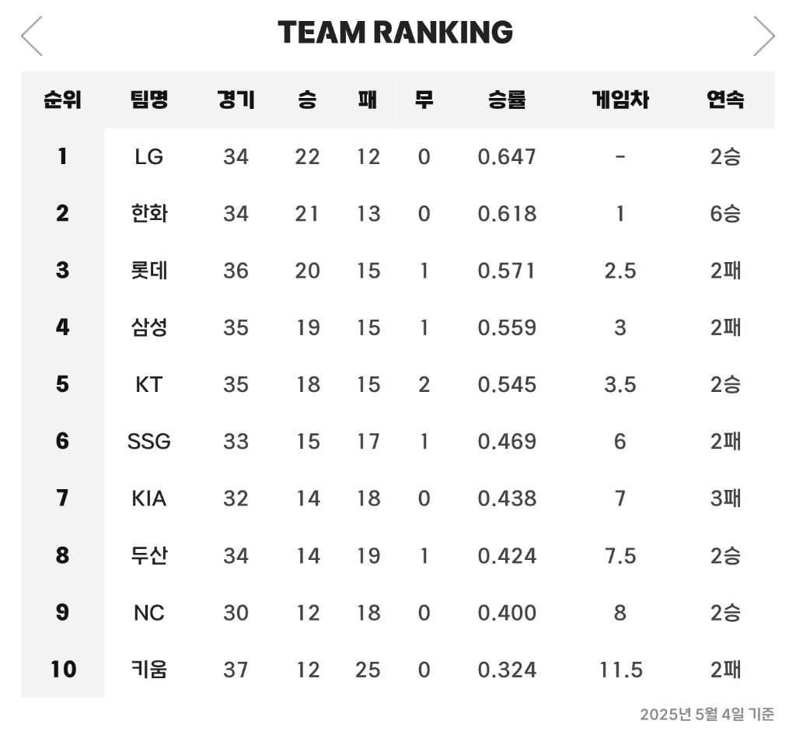Select the 순위 column header

click(x=62, y=100)
